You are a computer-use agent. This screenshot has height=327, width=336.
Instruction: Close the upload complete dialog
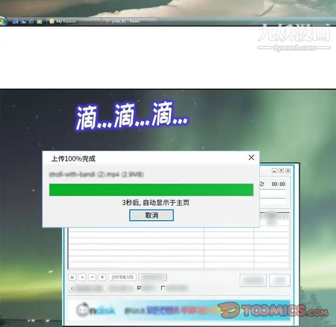[x=251, y=158]
